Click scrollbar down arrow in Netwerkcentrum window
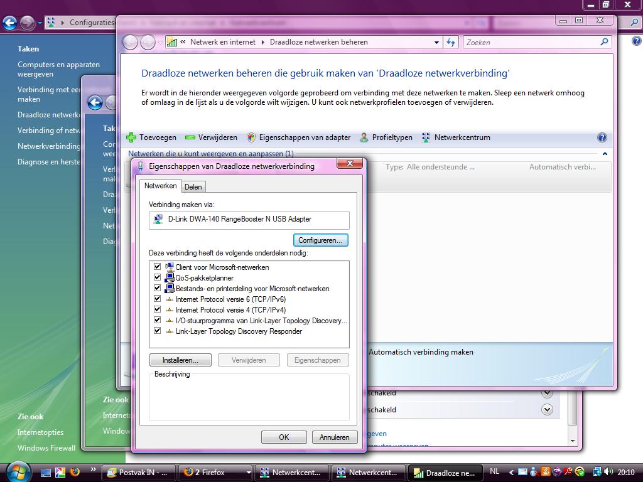Viewport: 643px width, 482px height. coord(573,441)
